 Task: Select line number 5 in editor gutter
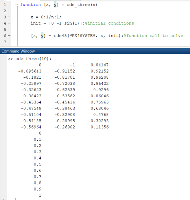coord(5,29)
